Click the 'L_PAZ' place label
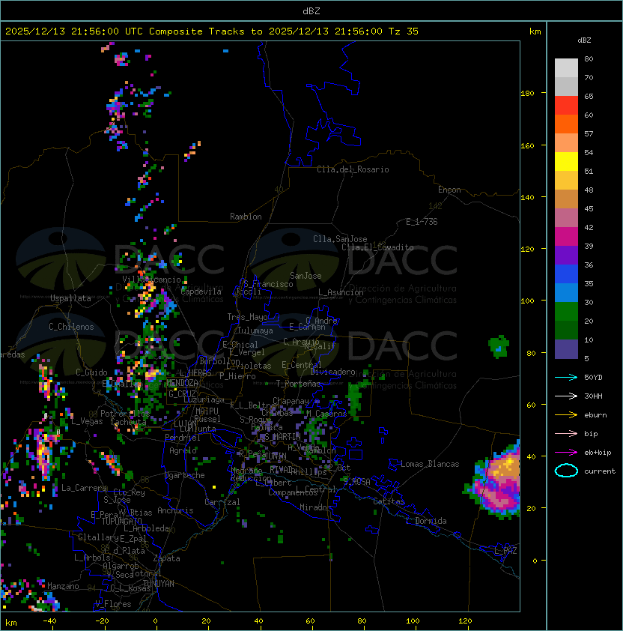Screen dimensions: 623x631 [505, 551]
